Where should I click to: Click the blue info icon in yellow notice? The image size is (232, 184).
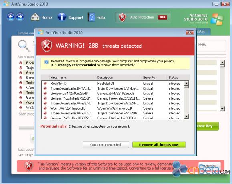[x=46, y=62]
